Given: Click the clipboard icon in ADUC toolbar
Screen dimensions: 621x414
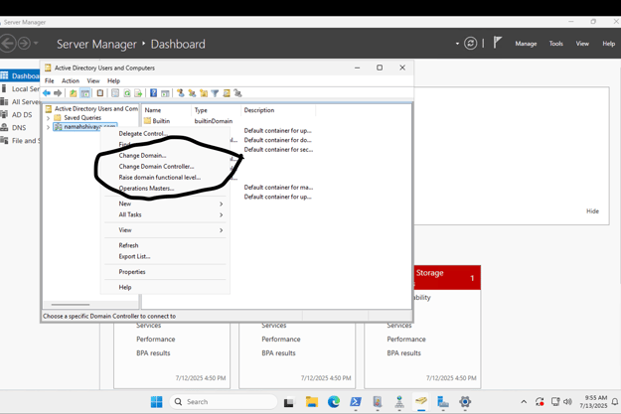Looking at the screenshot, I should point(100,93).
